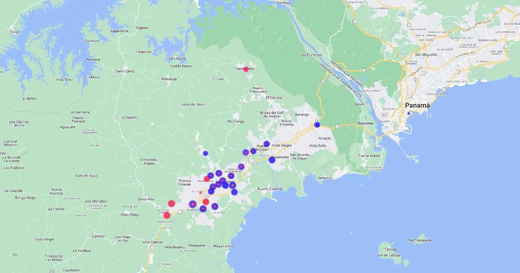Select the Isla Taboguilla island label
Screen dimensions: 520x273
click(x=419, y=240)
